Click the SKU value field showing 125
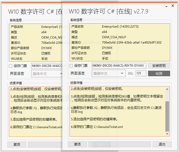 click(141, 73)
